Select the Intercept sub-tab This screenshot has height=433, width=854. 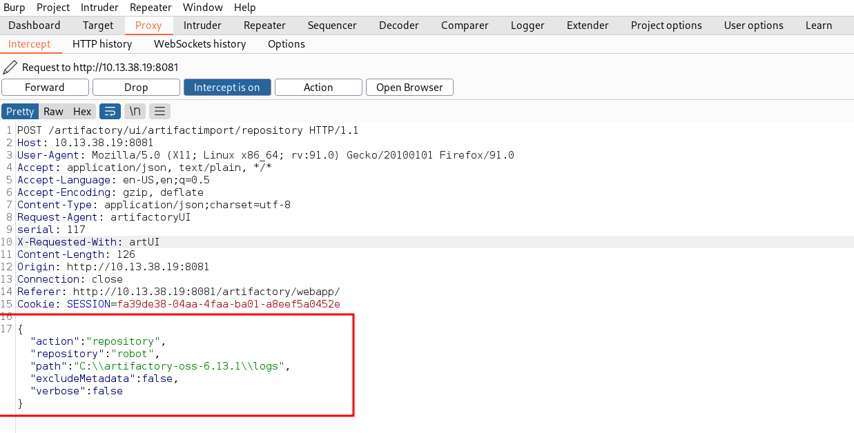(x=30, y=44)
